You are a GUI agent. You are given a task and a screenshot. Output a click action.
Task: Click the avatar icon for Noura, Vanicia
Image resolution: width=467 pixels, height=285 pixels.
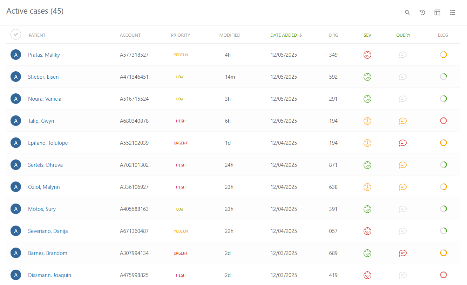coord(16,99)
